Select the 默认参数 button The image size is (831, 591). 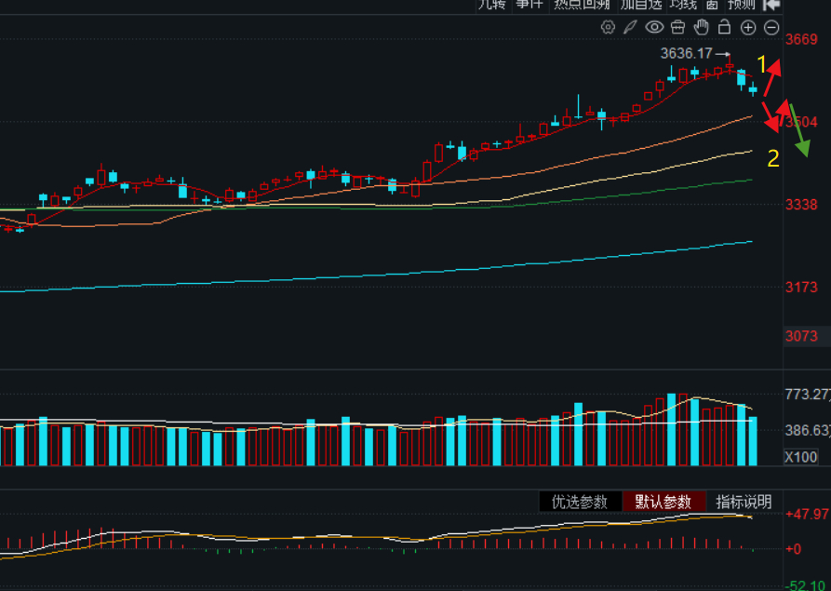(663, 502)
